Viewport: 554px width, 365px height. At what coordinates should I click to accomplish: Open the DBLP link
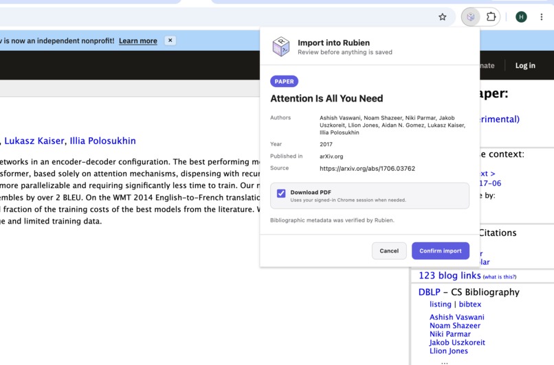[430, 292]
